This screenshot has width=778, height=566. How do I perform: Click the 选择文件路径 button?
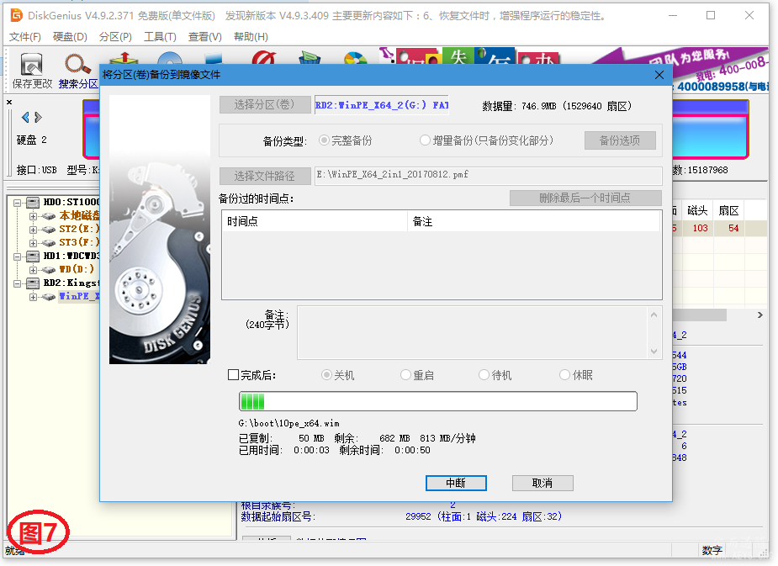(x=265, y=176)
